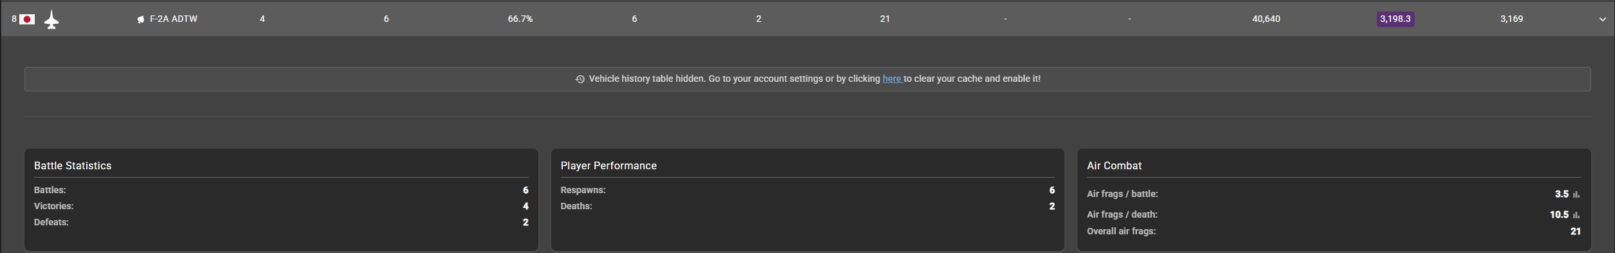Open chart icon for Air frags / battle
Viewport: 1615px width, 253px height.
click(x=1576, y=194)
